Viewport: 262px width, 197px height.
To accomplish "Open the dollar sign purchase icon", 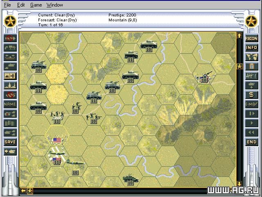I will pyautogui.click(x=251, y=95).
